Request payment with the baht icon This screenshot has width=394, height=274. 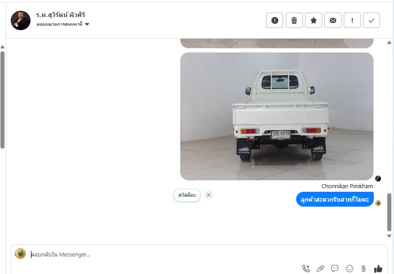(x=363, y=269)
